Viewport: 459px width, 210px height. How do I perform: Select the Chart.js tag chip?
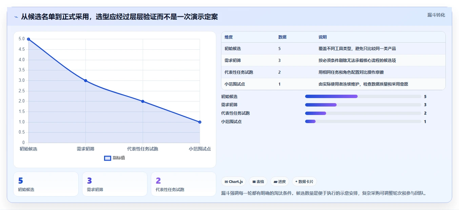point(234,182)
